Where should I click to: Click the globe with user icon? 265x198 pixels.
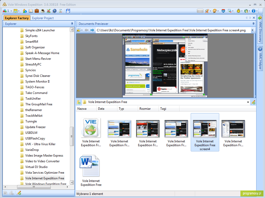pyautogui.click(x=246, y=11)
